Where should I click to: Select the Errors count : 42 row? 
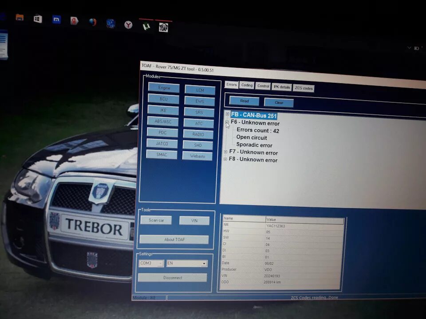point(258,130)
